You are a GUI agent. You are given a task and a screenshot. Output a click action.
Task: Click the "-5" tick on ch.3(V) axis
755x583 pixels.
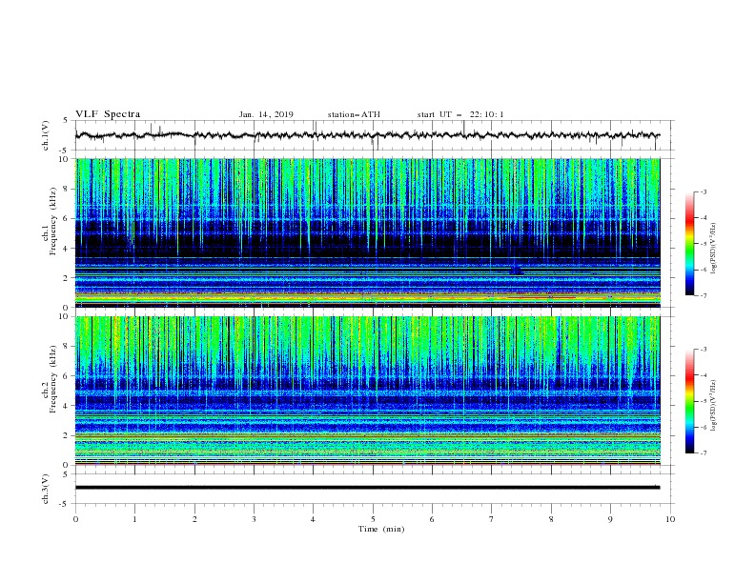pyautogui.click(x=65, y=504)
